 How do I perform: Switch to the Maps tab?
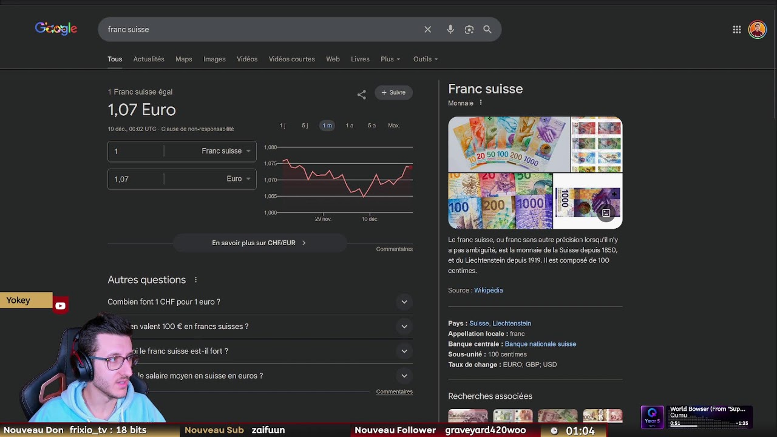click(184, 59)
